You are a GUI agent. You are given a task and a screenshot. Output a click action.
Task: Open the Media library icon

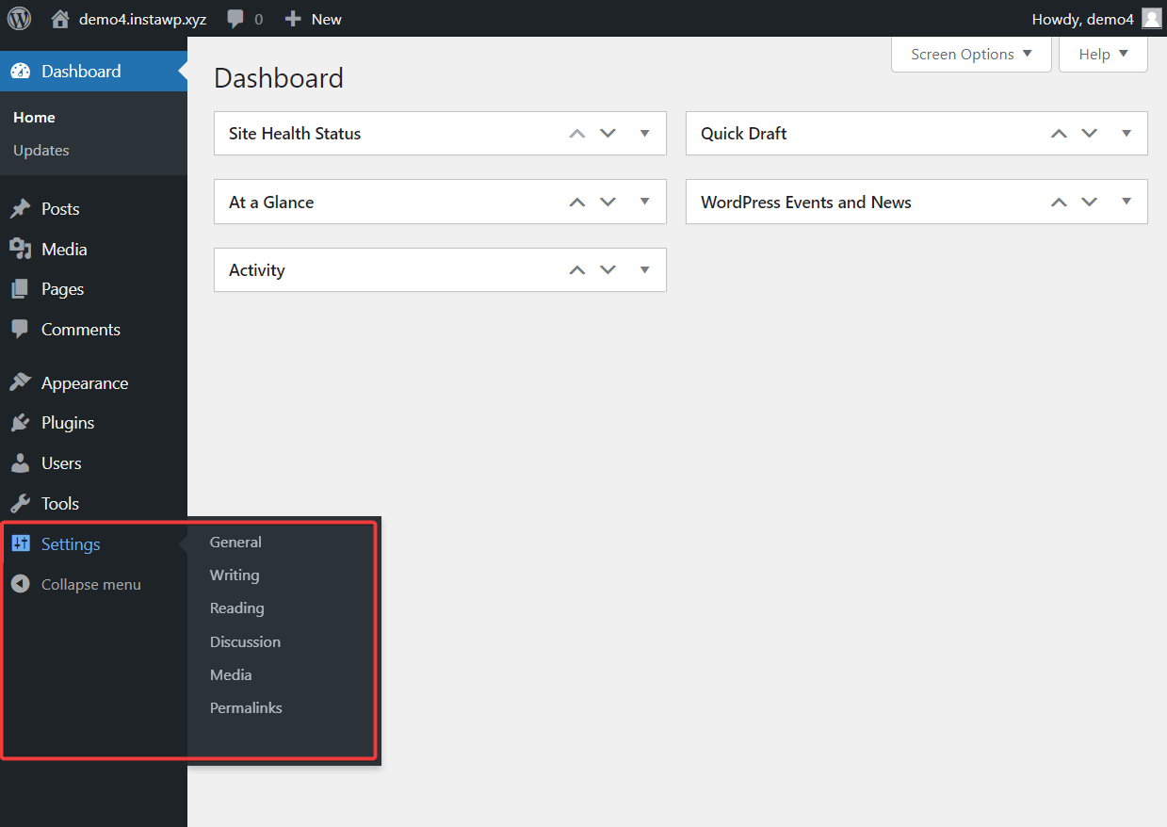point(20,249)
